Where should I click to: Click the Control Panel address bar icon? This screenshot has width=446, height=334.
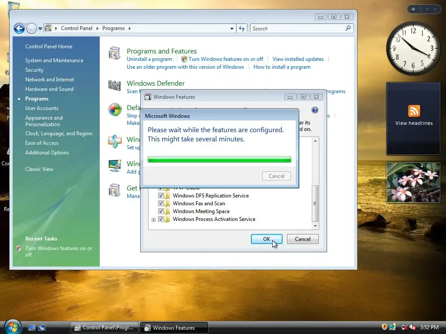point(48,28)
